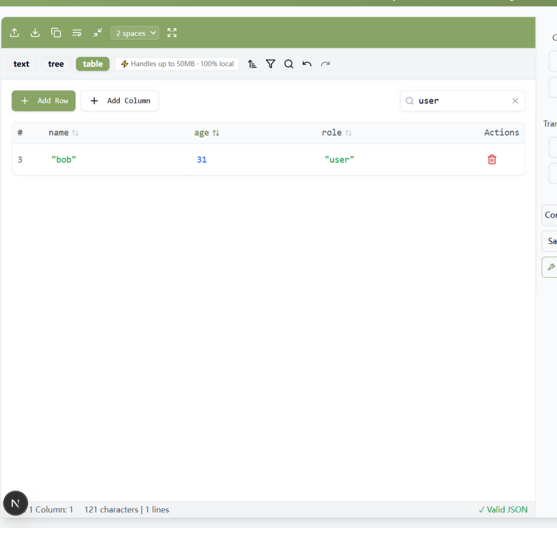Click the Add Column button
Image resolution: width=557 pixels, height=554 pixels.
tap(120, 101)
